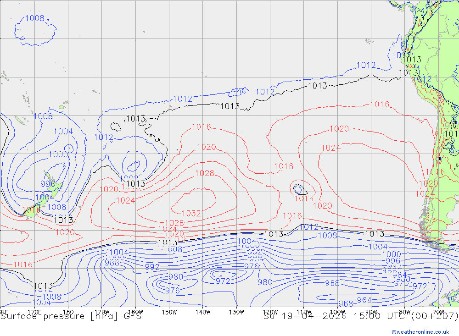Select the 150W longitude label
The image size is (459, 336).
[x=169, y=312]
